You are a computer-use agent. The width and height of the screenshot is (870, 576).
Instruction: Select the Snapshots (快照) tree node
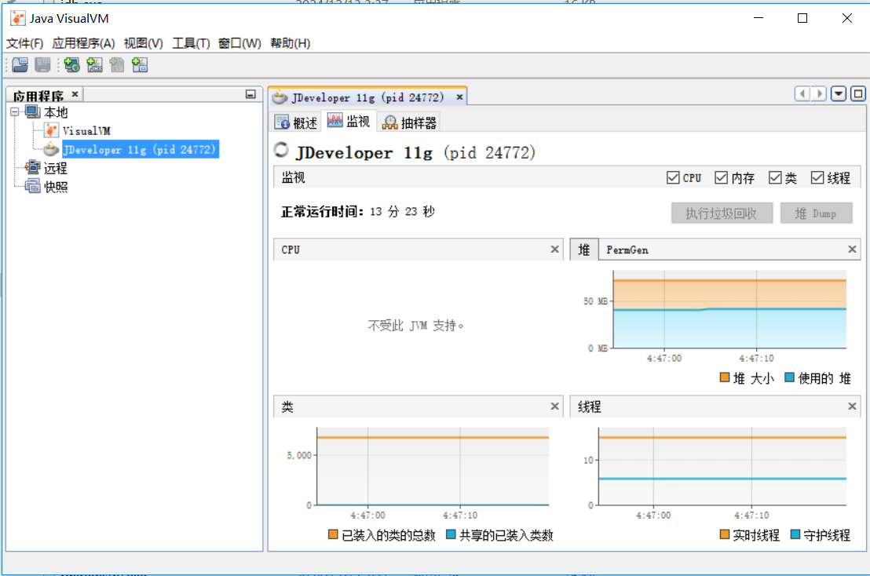pos(56,187)
